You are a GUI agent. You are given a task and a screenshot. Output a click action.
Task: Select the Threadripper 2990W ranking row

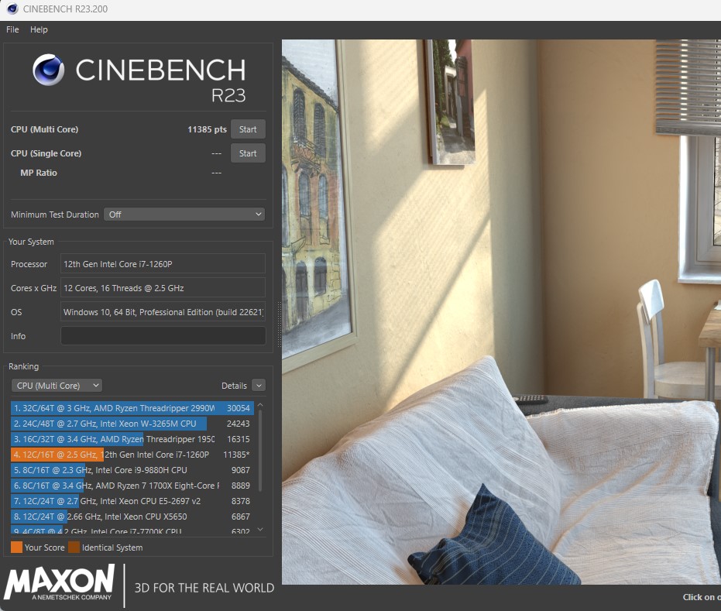click(132, 408)
